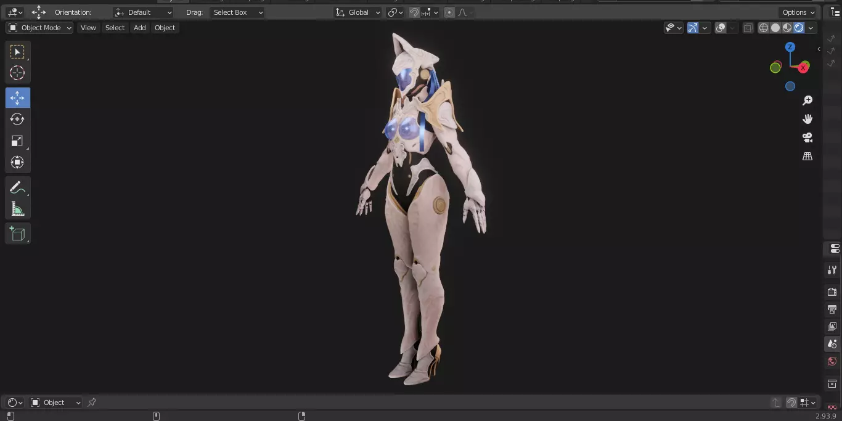Select the Rotate tool
Screen dimensions: 842x421
coord(17,119)
